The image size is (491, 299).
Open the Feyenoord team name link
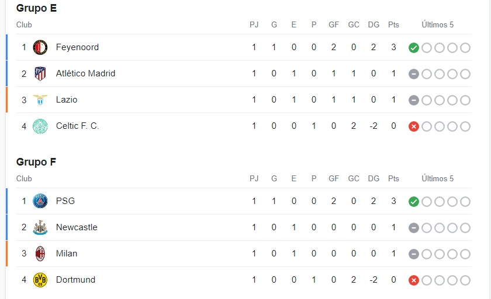click(x=77, y=47)
